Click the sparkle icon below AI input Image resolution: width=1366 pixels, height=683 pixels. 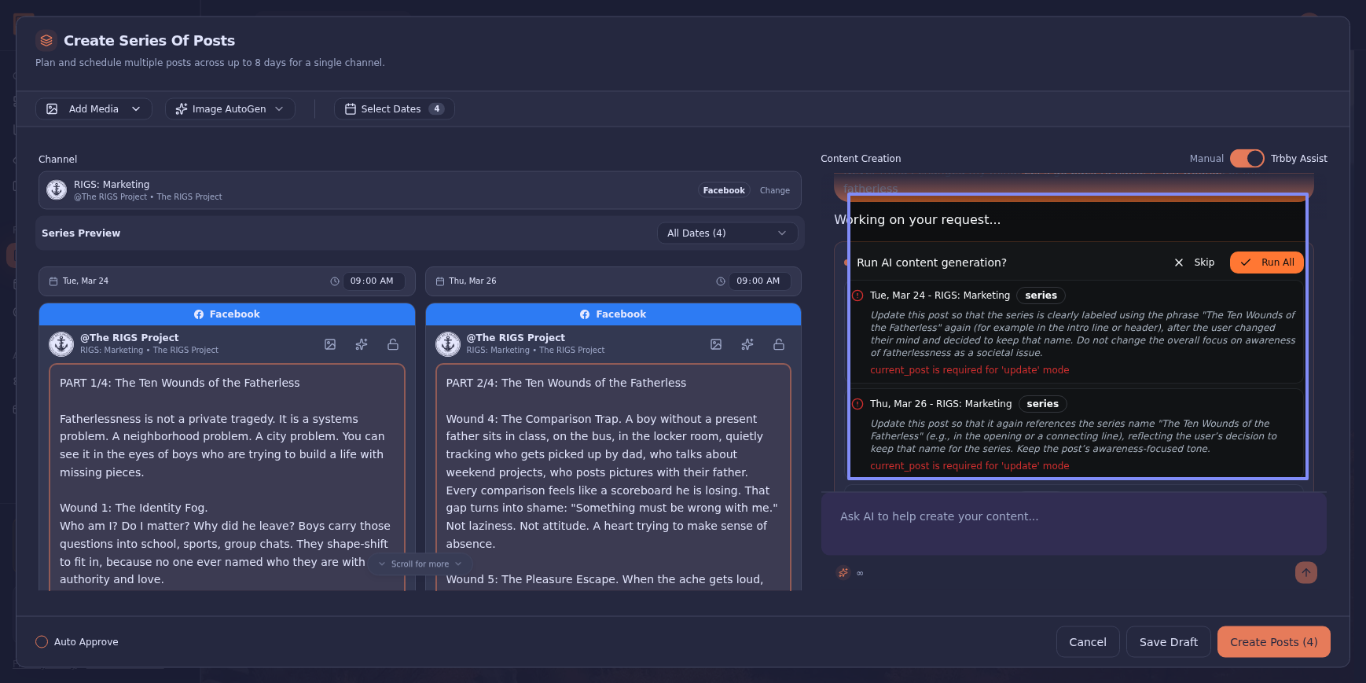843,573
